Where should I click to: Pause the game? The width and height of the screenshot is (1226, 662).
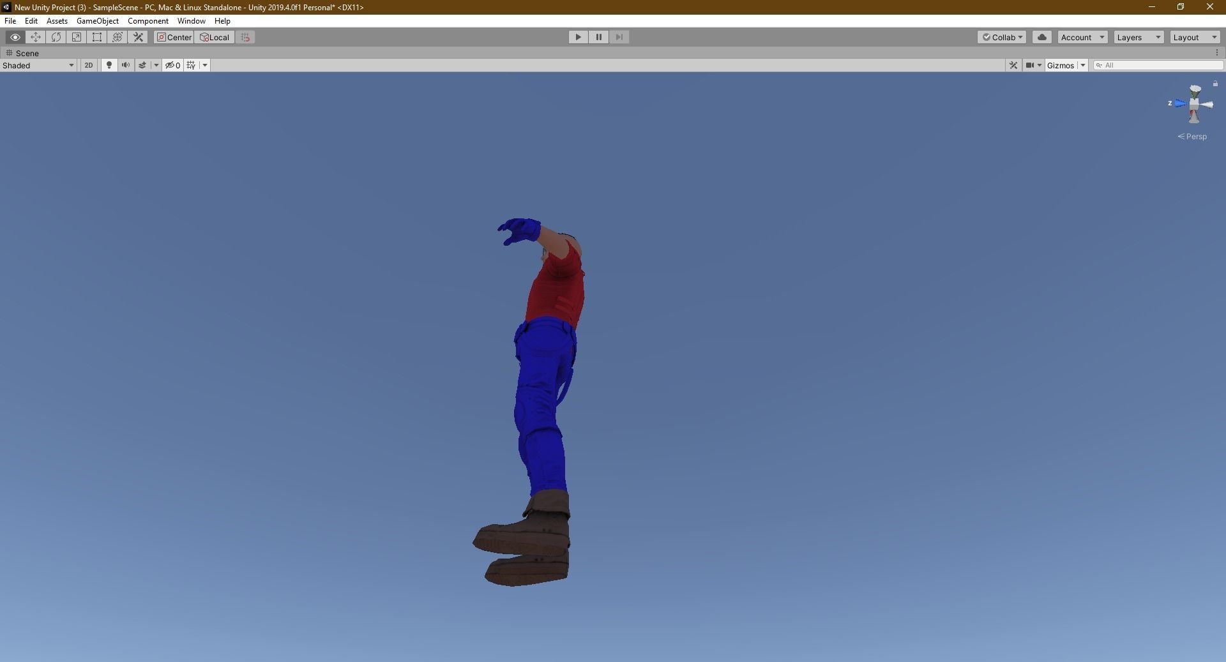pos(599,37)
